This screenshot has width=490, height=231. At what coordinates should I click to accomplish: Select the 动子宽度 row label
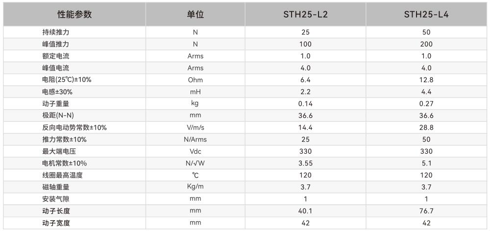tap(56, 223)
